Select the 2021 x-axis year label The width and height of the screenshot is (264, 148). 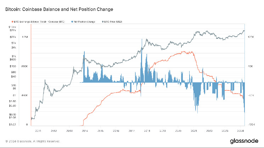193,130
